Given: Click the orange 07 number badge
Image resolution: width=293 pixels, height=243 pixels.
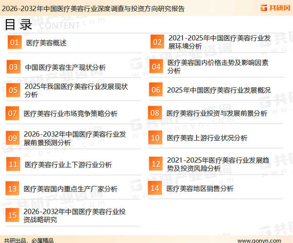Looking at the screenshot, I should pyautogui.click(x=13, y=113).
